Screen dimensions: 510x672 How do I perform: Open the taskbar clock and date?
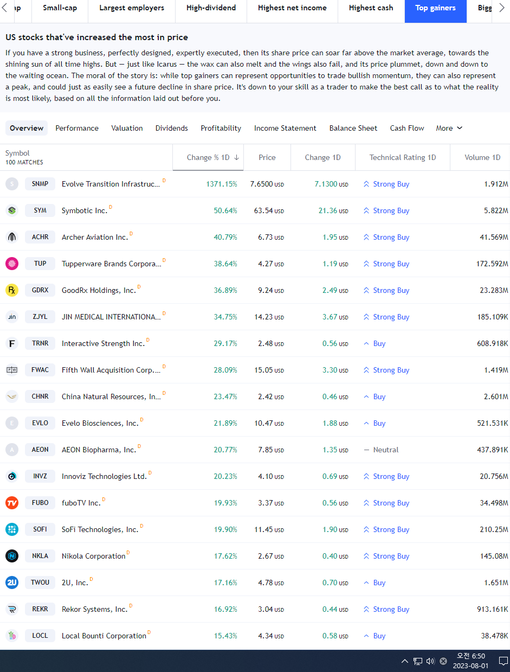[x=470, y=661]
